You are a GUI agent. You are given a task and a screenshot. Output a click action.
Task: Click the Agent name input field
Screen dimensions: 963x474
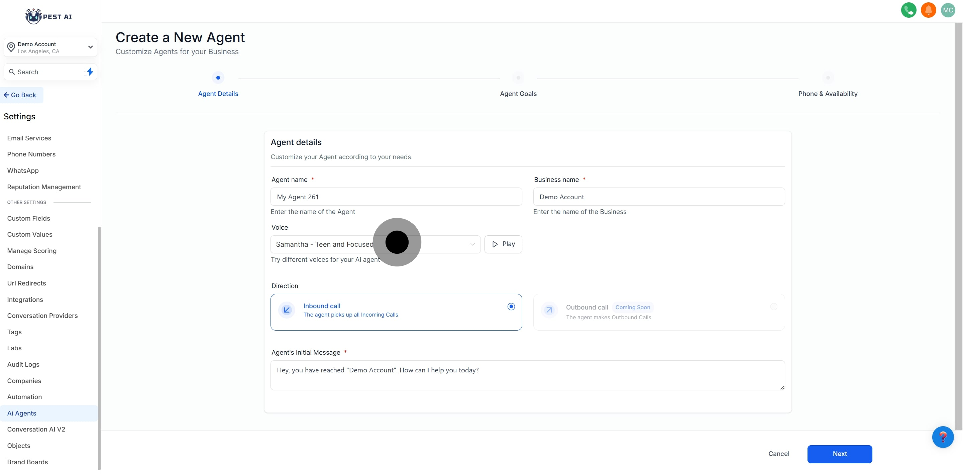pyautogui.click(x=396, y=197)
